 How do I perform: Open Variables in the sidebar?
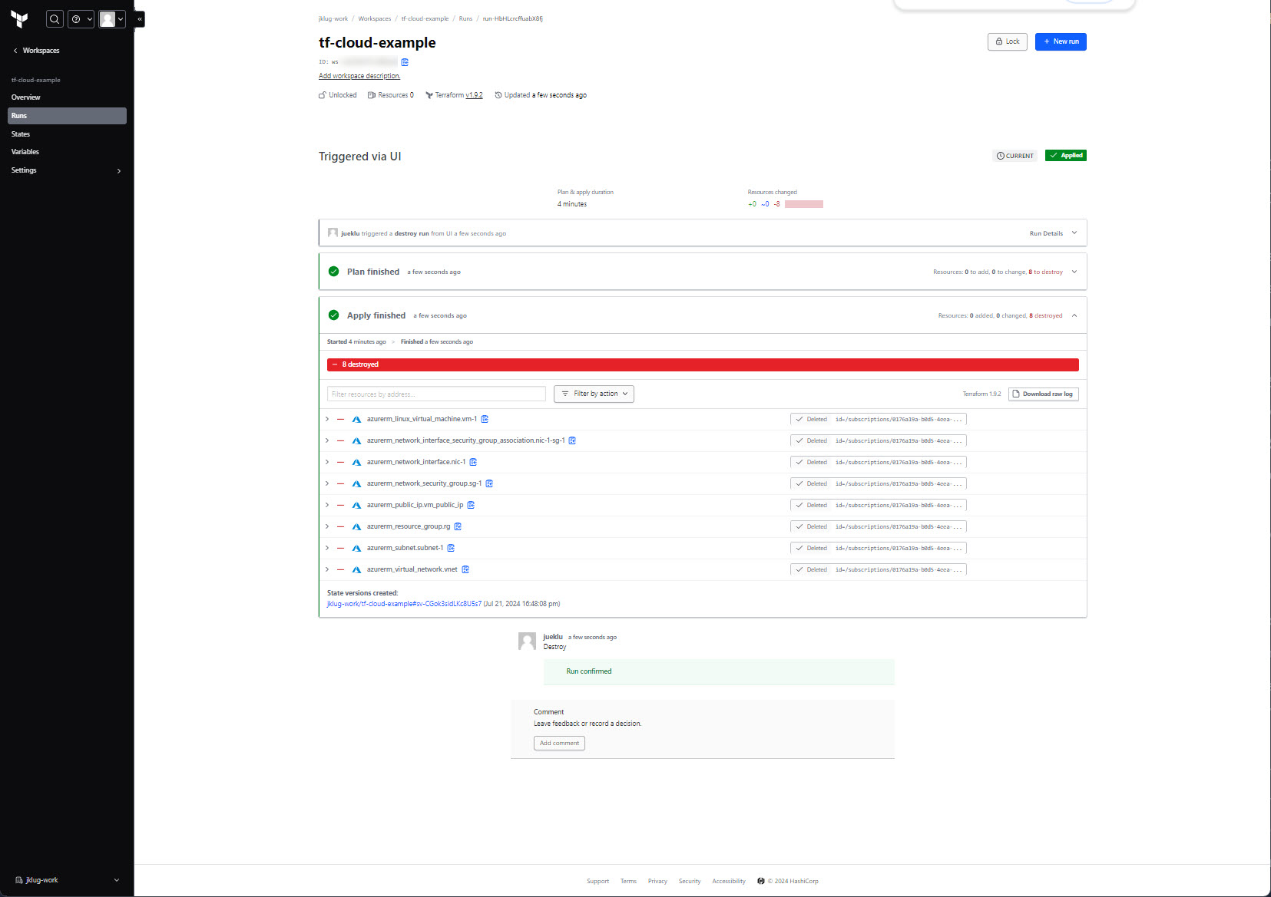click(x=25, y=152)
